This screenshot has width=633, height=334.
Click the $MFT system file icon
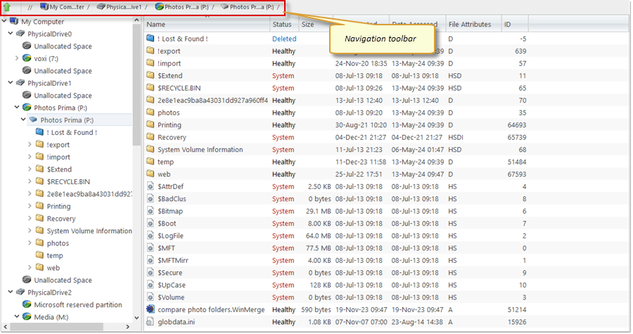pos(150,248)
